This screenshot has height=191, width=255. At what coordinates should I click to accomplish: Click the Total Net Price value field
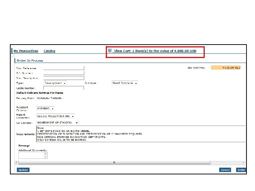(x=226, y=68)
